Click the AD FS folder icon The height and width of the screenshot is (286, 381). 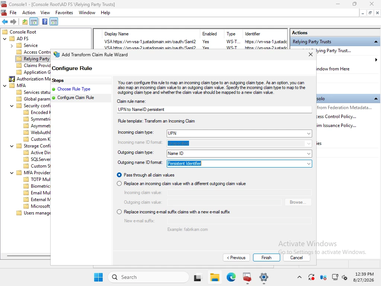click(x=12, y=39)
